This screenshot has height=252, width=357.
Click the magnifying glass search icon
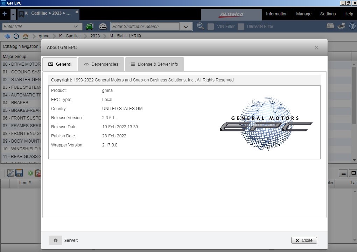coord(200,26)
